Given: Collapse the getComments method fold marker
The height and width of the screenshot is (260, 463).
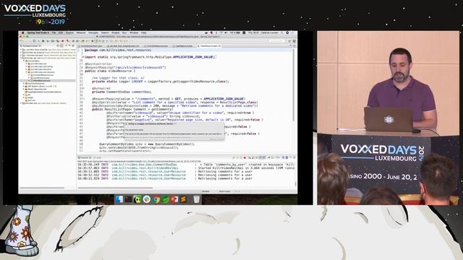Looking at the screenshot, I should [x=84, y=99].
